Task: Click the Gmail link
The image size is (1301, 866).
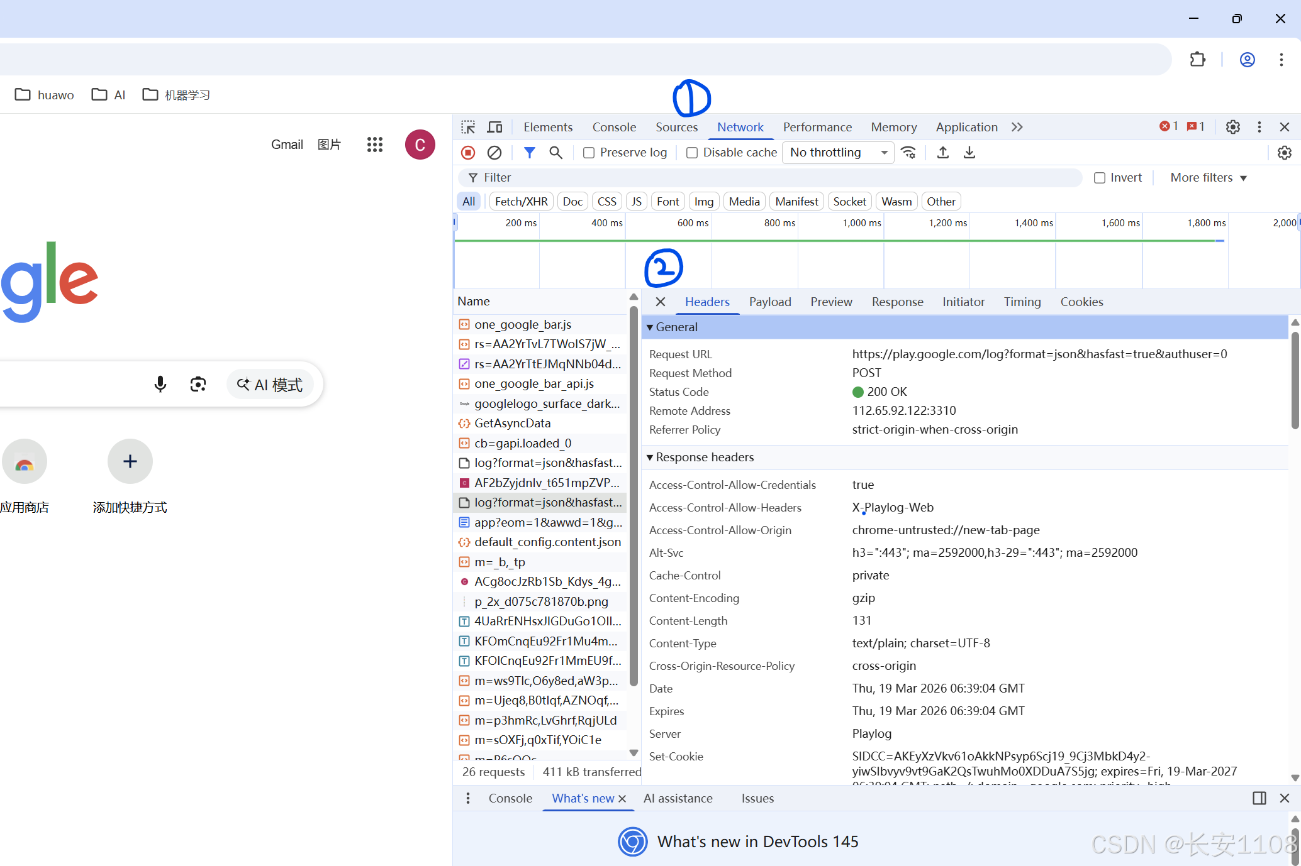Action: (x=287, y=145)
